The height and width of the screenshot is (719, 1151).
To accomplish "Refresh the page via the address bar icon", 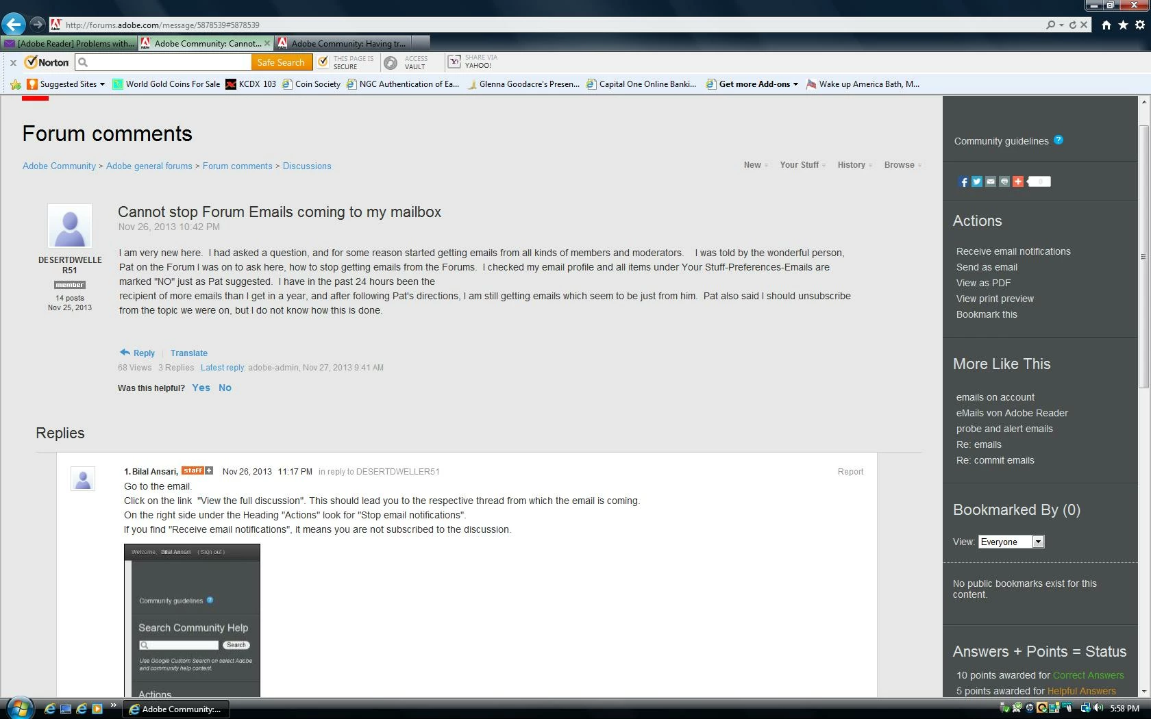I will coord(1073,25).
